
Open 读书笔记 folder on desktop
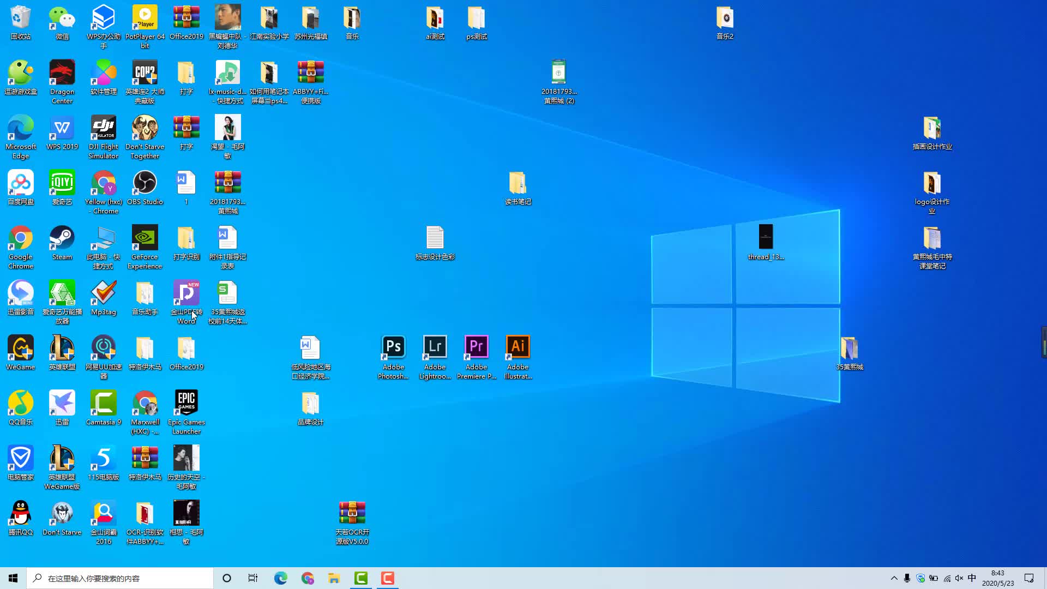[518, 184]
